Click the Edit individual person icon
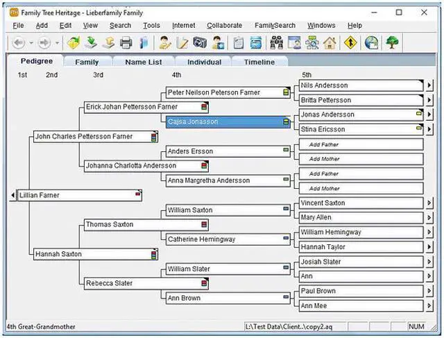Screen dimensions: 444x338 [165, 43]
